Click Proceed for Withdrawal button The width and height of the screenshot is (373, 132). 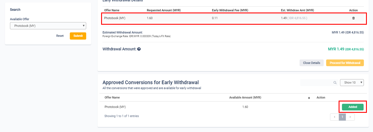tap(345, 63)
